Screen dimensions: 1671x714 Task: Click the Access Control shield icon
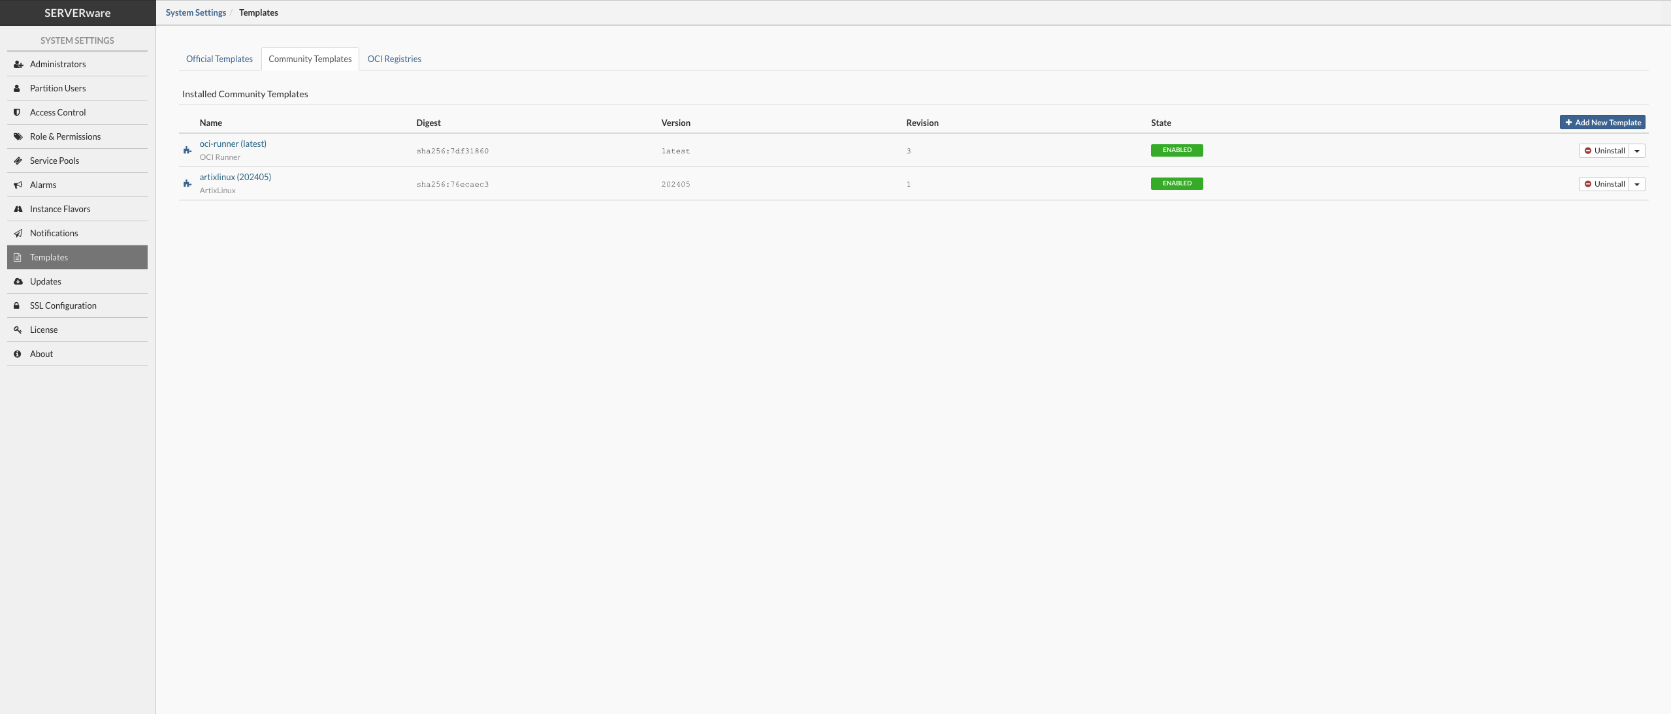[x=18, y=112]
